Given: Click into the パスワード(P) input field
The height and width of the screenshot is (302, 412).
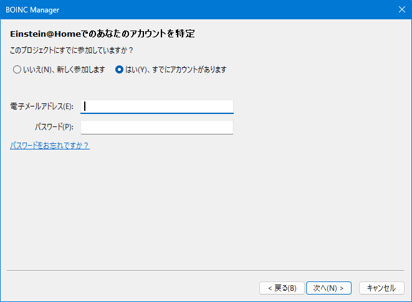Looking at the screenshot, I should [157, 128].
